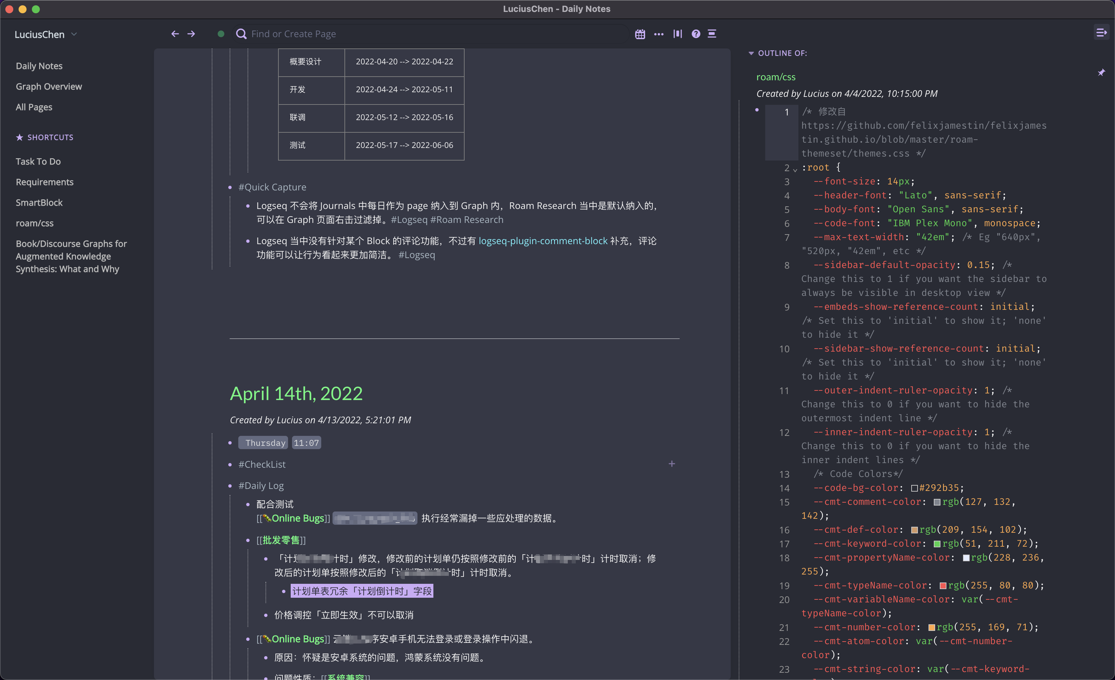
Task: Open the April 14th, 2022 page title
Action: [296, 393]
